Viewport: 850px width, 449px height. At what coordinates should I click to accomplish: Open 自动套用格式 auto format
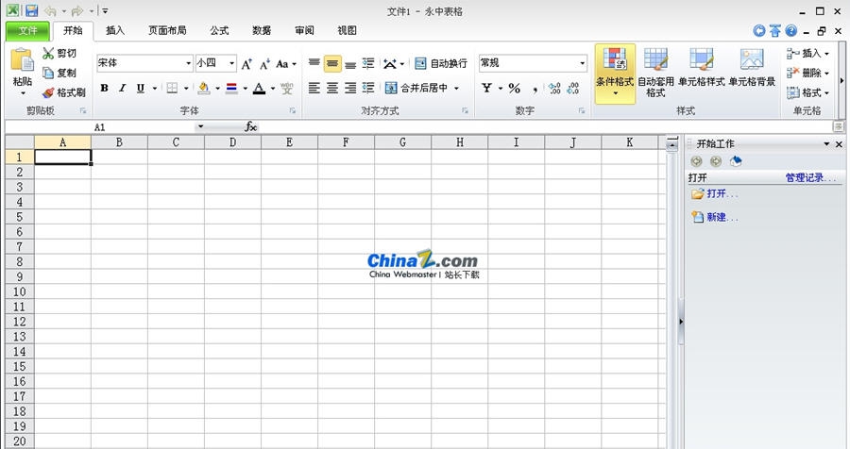pyautogui.click(x=655, y=74)
